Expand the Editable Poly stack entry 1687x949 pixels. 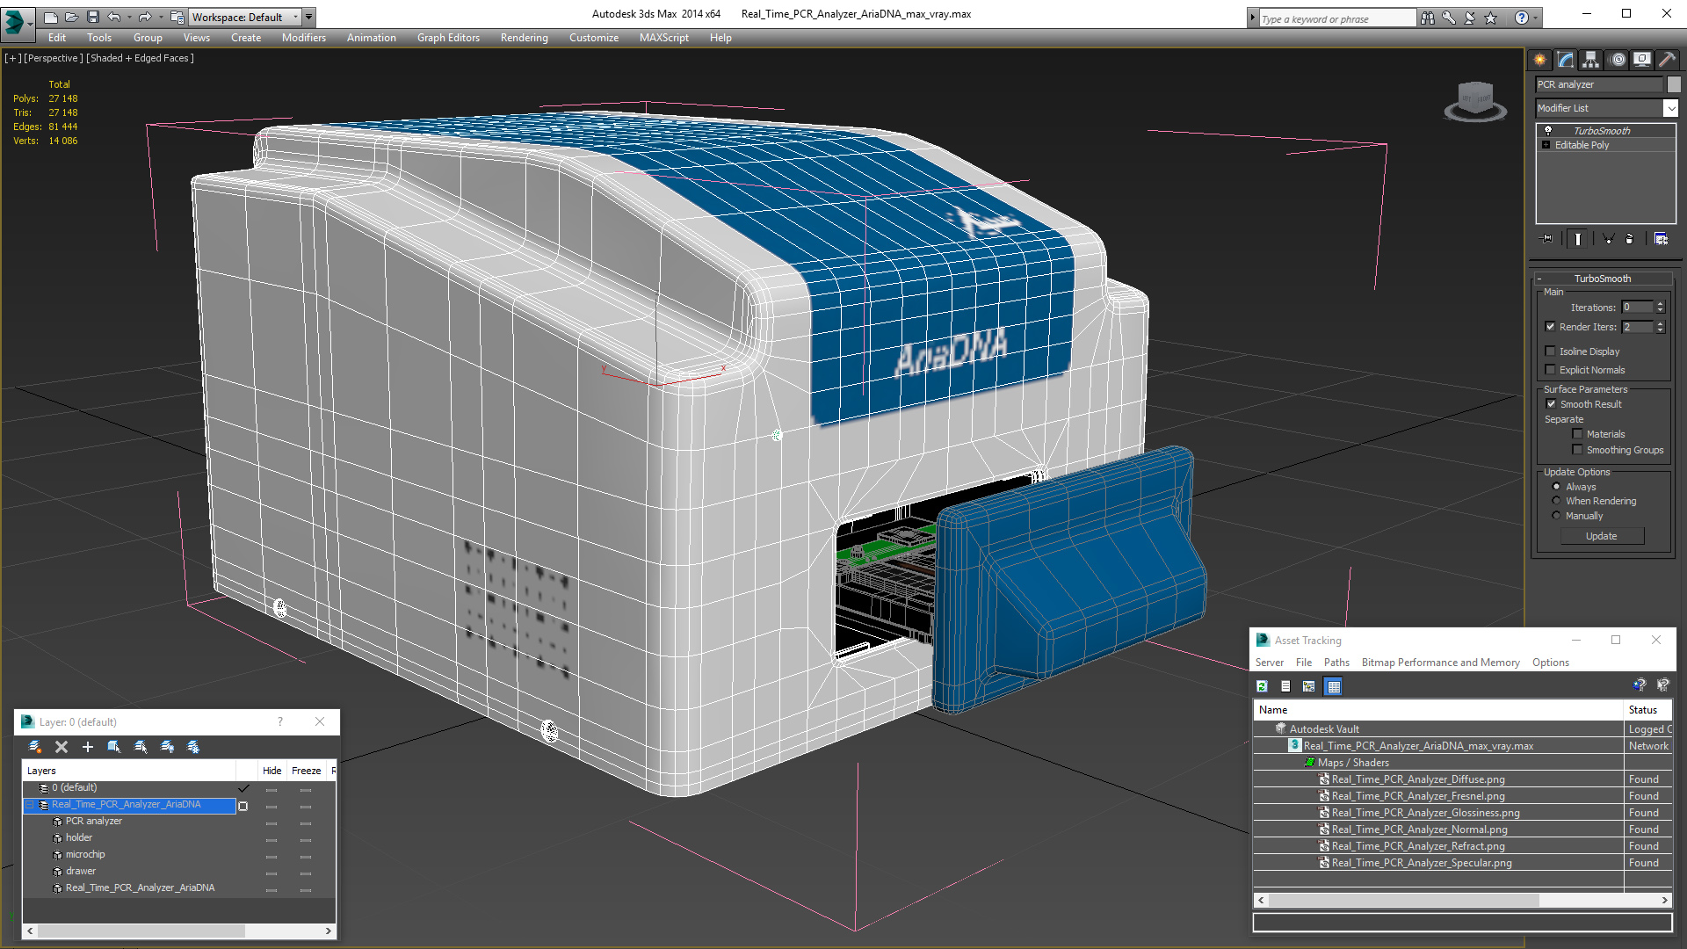coord(1546,145)
